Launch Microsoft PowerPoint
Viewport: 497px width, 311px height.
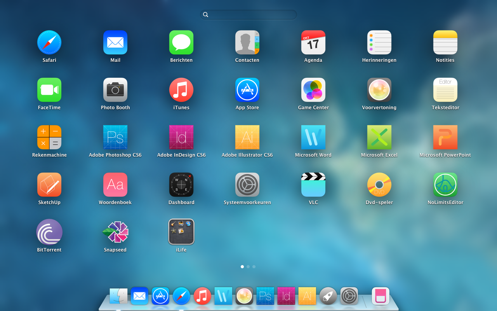point(445,137)
